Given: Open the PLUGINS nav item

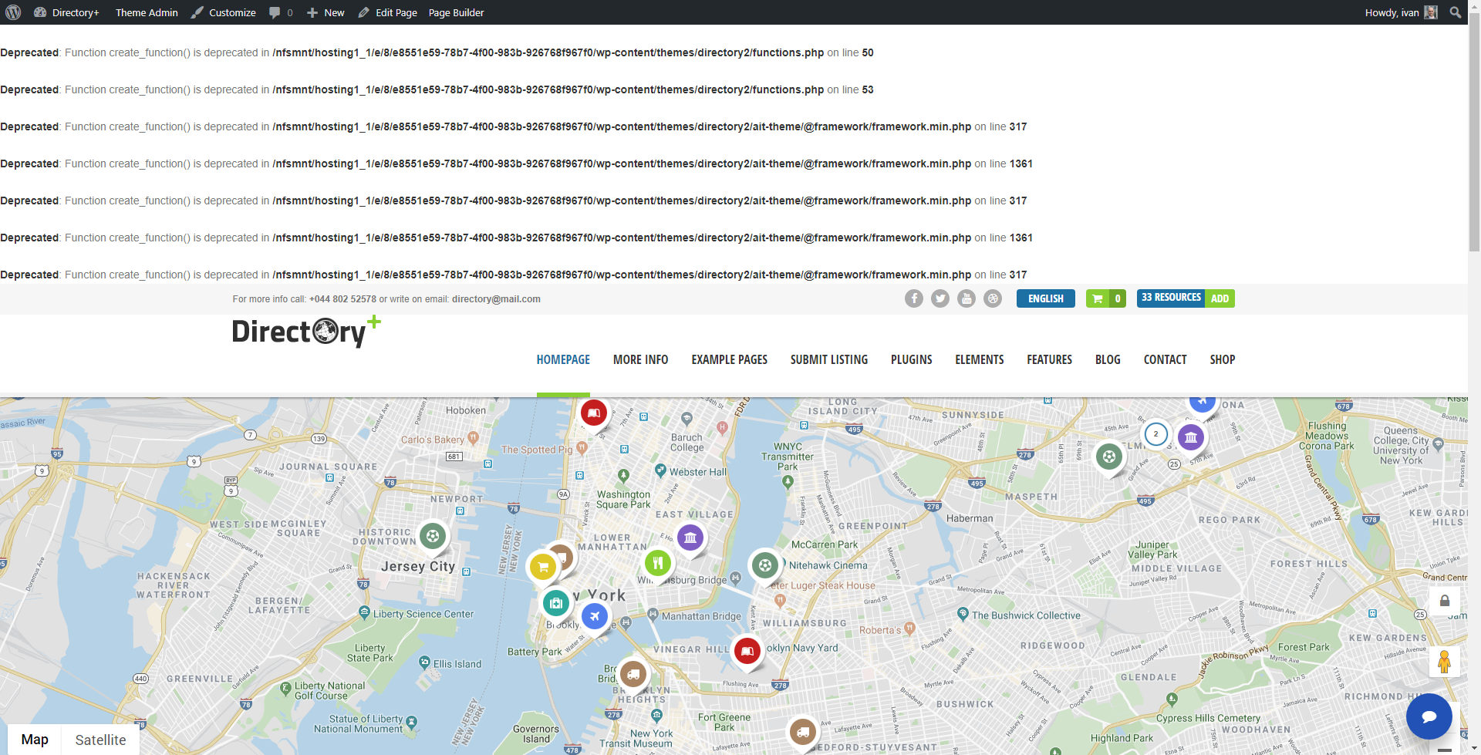Looking at the screenshot, I should pyautogui.click(x=911, y=359).
